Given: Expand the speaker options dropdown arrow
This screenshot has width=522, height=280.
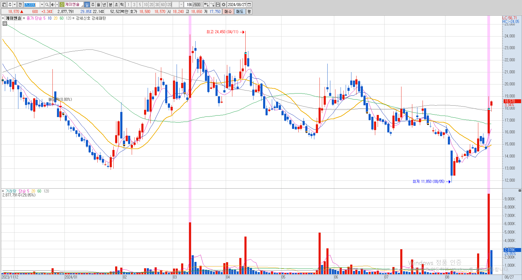Looking at the screenshot, I should 57,5.
